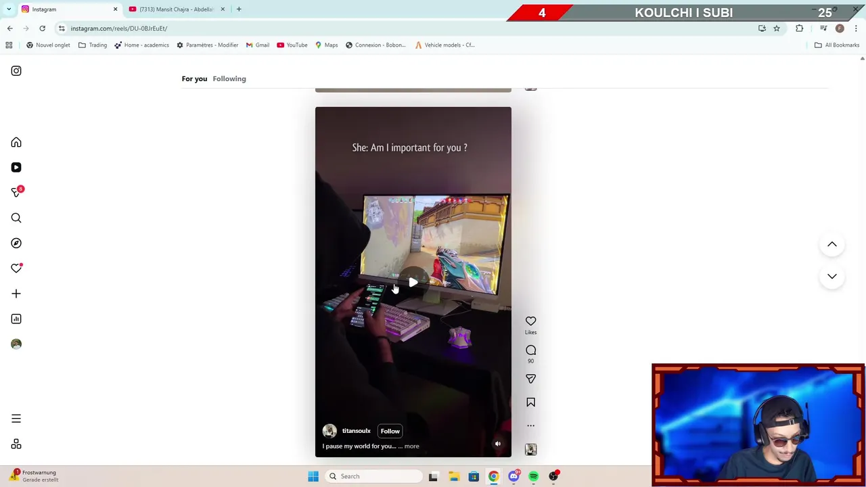The image size is (866, 487).
Task: Open More hamburger menu in sidebar
Action: point(16,419)
